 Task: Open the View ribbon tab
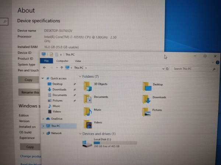click(78, 61)
